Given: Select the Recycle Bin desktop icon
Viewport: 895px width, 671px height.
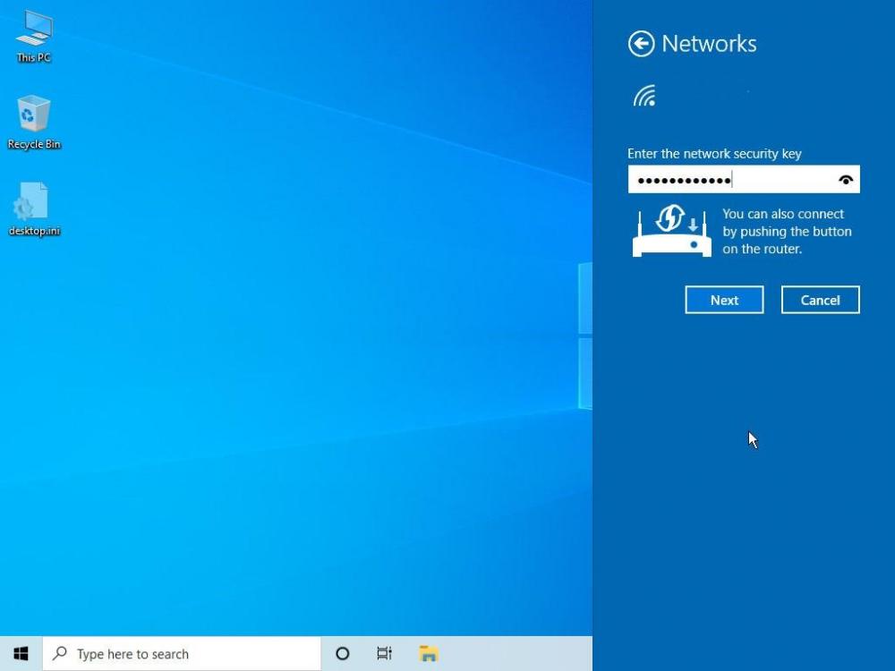Looking at the screenshot, I should (x=34, y=123).
